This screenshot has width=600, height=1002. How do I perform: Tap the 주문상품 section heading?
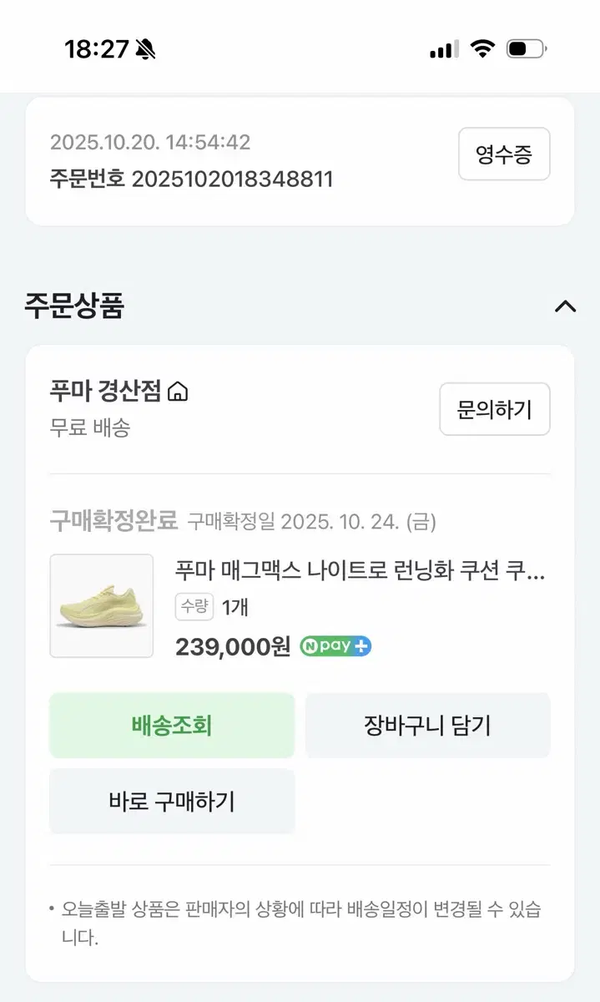point(74,306)
